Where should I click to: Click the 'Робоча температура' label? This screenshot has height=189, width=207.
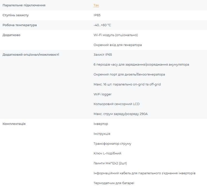point(20,25)
